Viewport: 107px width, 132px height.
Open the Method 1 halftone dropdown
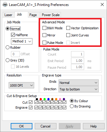tap(22, 41)
